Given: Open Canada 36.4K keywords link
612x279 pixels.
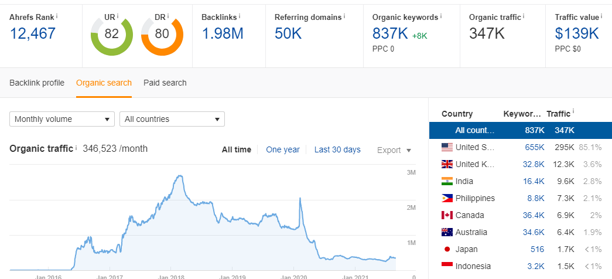Looking at the screenshot, I should coord(534,215).
